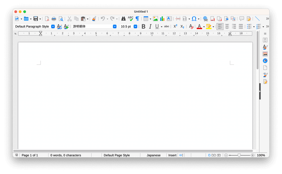This screenshot has width=282, height=174.
Task: Open the Paste options dropdown arrow
Action: click(x=87, y=19)
